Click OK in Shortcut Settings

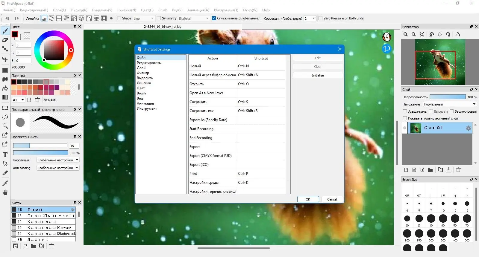coord(308,199)
